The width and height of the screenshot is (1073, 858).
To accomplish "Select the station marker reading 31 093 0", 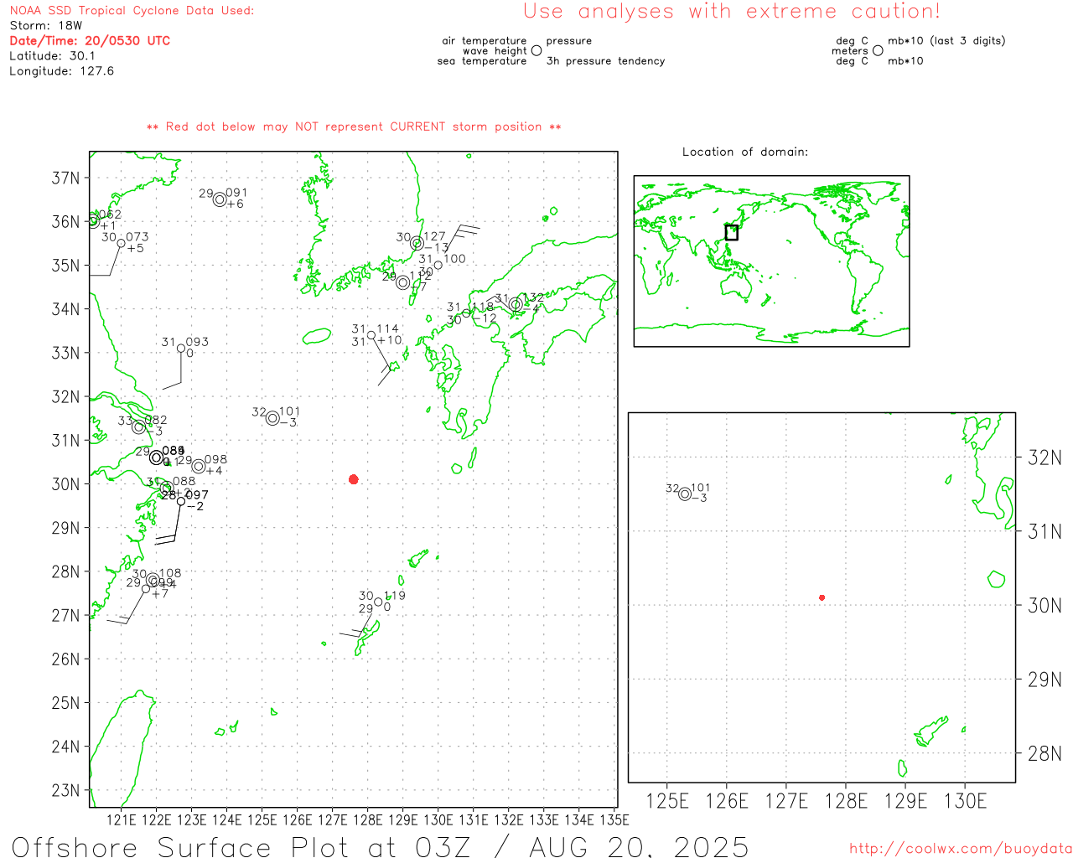I will (x=181, y=349).
